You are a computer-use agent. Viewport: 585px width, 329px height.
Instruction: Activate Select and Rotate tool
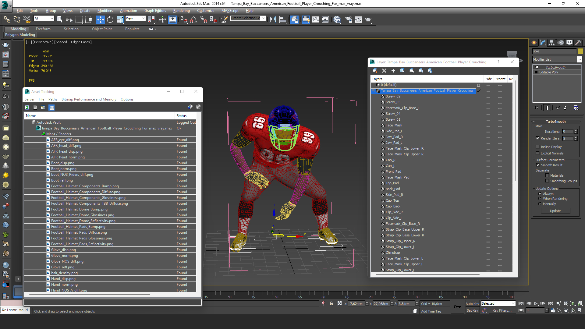point(110,19)
